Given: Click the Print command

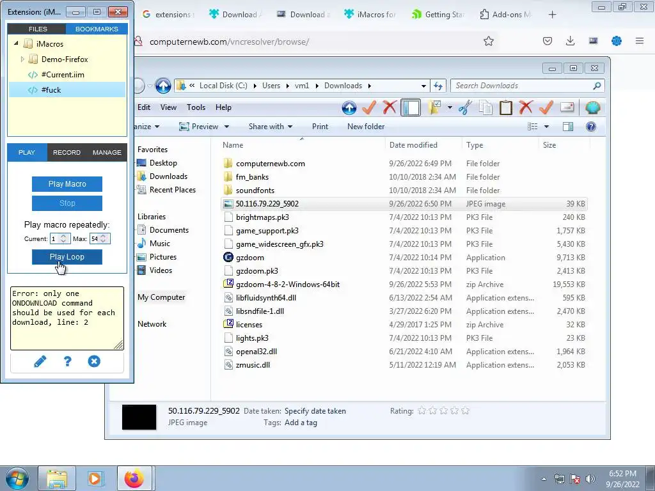Looking at the screenshot, I should point(320,127).
